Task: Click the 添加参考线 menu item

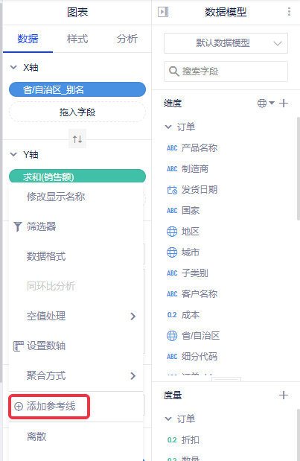Action: (x=49, y=407)
